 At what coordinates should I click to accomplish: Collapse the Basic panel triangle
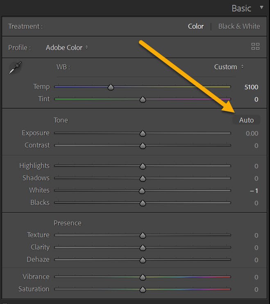(x=261, y=7)
